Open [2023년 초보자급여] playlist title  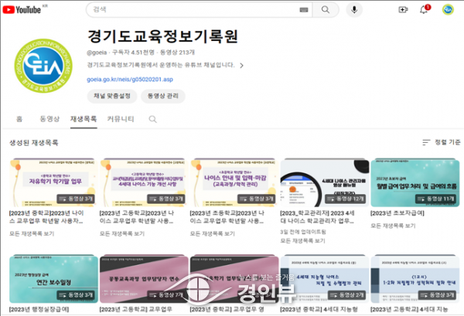pyautogui.click(x=397, y=213)
